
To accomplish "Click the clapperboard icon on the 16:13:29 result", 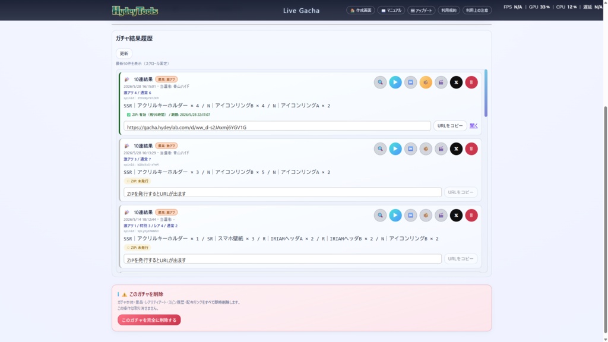I will tap(441, 149).
